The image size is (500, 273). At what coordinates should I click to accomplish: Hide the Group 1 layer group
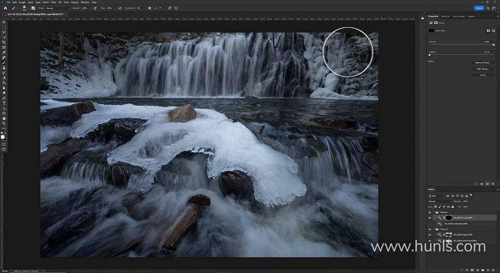430,228
